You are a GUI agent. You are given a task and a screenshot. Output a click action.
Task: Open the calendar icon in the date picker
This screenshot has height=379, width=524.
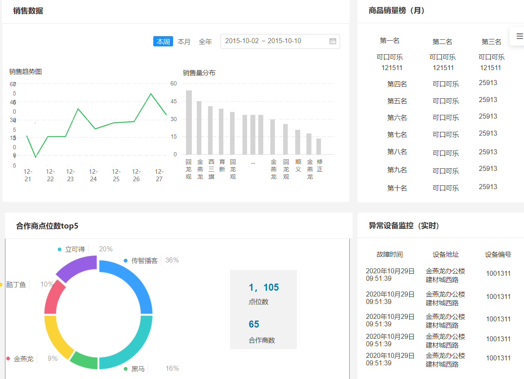333,41
